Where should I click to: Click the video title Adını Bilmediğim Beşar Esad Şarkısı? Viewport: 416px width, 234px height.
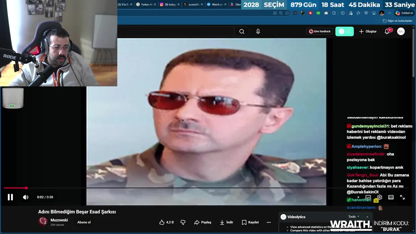pyautogui.click(x=77, y=212)
